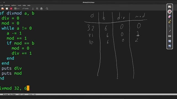This screenshot has height=99, width=177.
Task: Click the line number indicator in mode line
Action: click(x=23, y=95)
